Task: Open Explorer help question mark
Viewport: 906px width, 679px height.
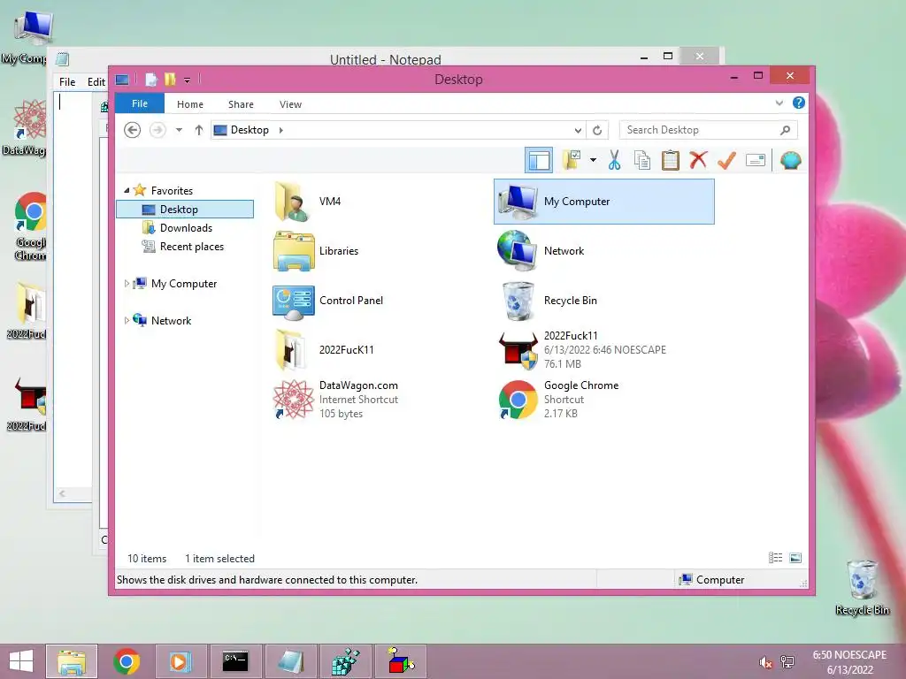Action: coord(799,103)
